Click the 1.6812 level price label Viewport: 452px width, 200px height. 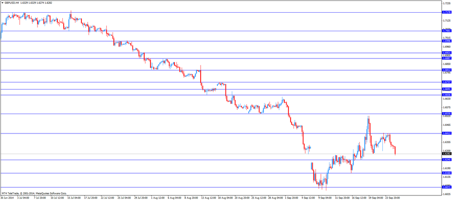pos(447,70)
